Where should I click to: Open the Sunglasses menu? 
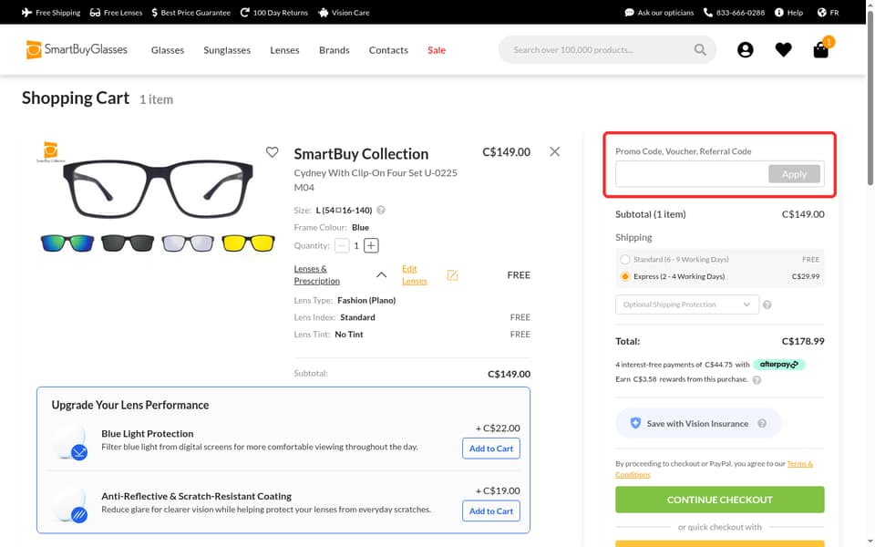tap(227, 50)
